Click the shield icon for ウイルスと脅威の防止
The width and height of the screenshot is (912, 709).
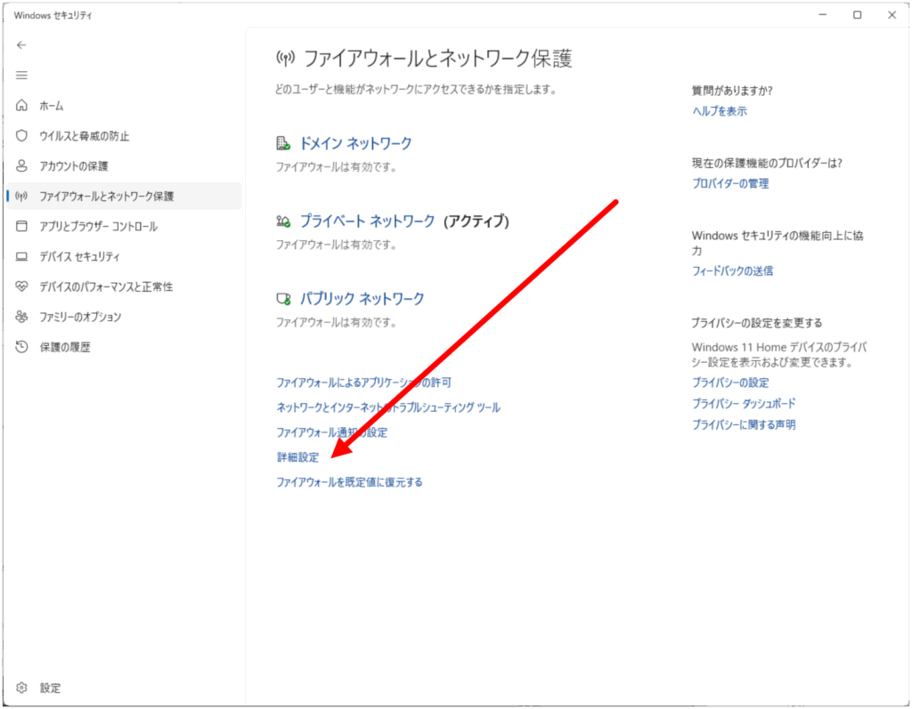pyautogui.click(x=22, y=136)
